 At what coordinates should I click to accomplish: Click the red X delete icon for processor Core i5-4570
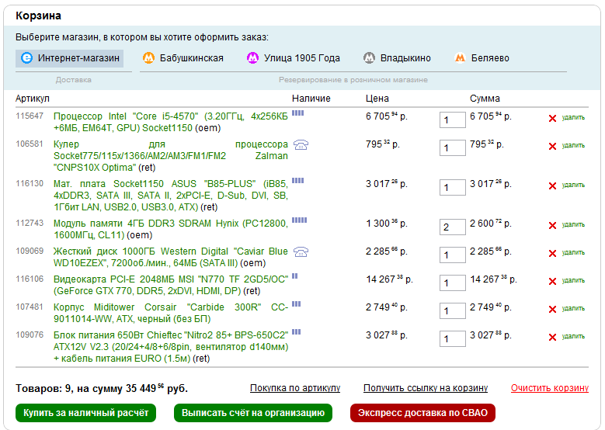[552, 118]
